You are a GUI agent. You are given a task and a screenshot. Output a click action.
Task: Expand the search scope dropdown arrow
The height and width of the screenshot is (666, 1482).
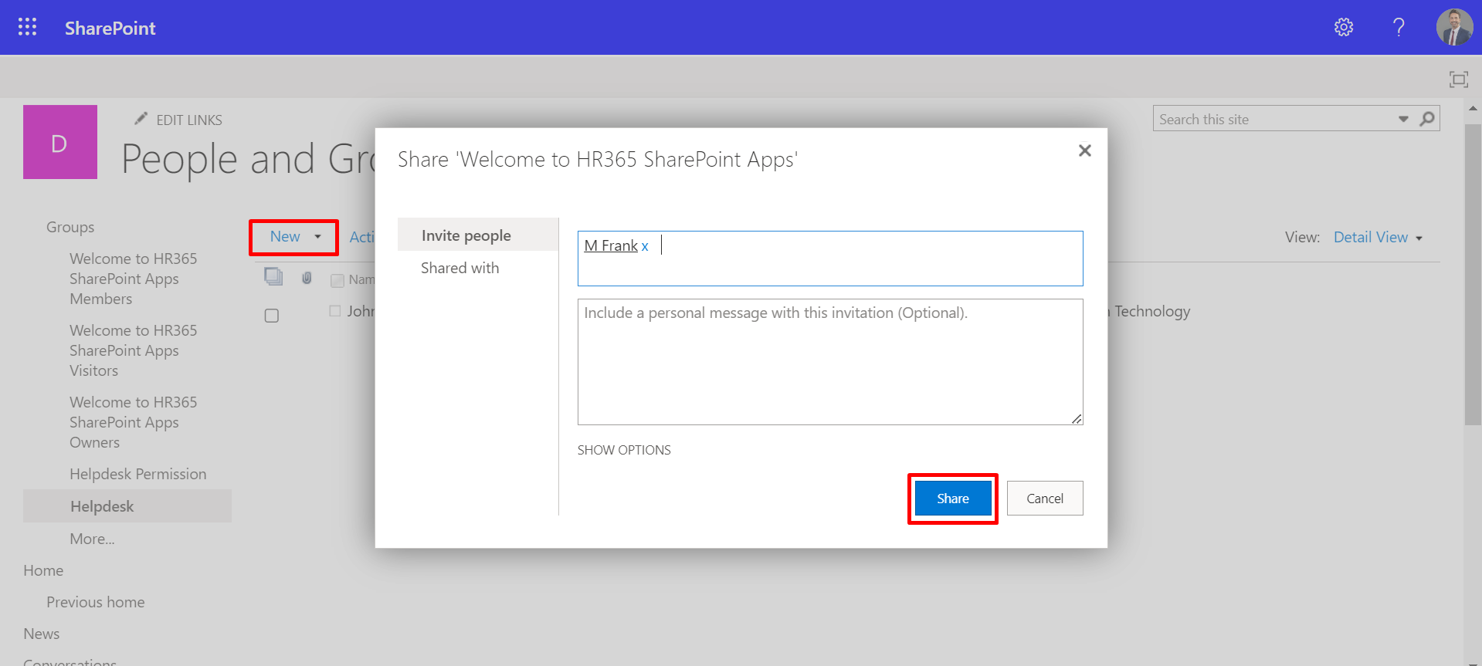click(1403, 119)
